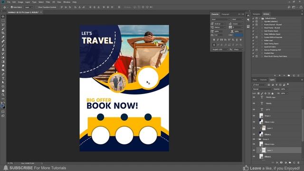Screen dimensions: 304x171
Task: Select the Hand tool
Action: pos(3,91)
